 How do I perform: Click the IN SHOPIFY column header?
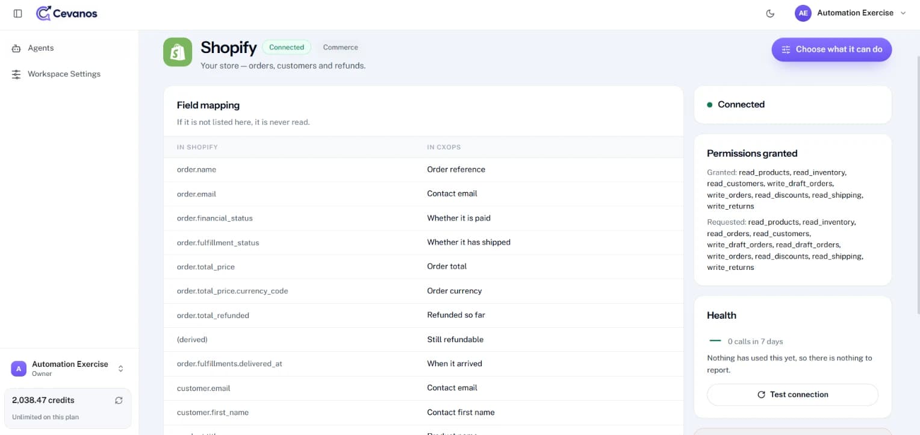(197, 147)
